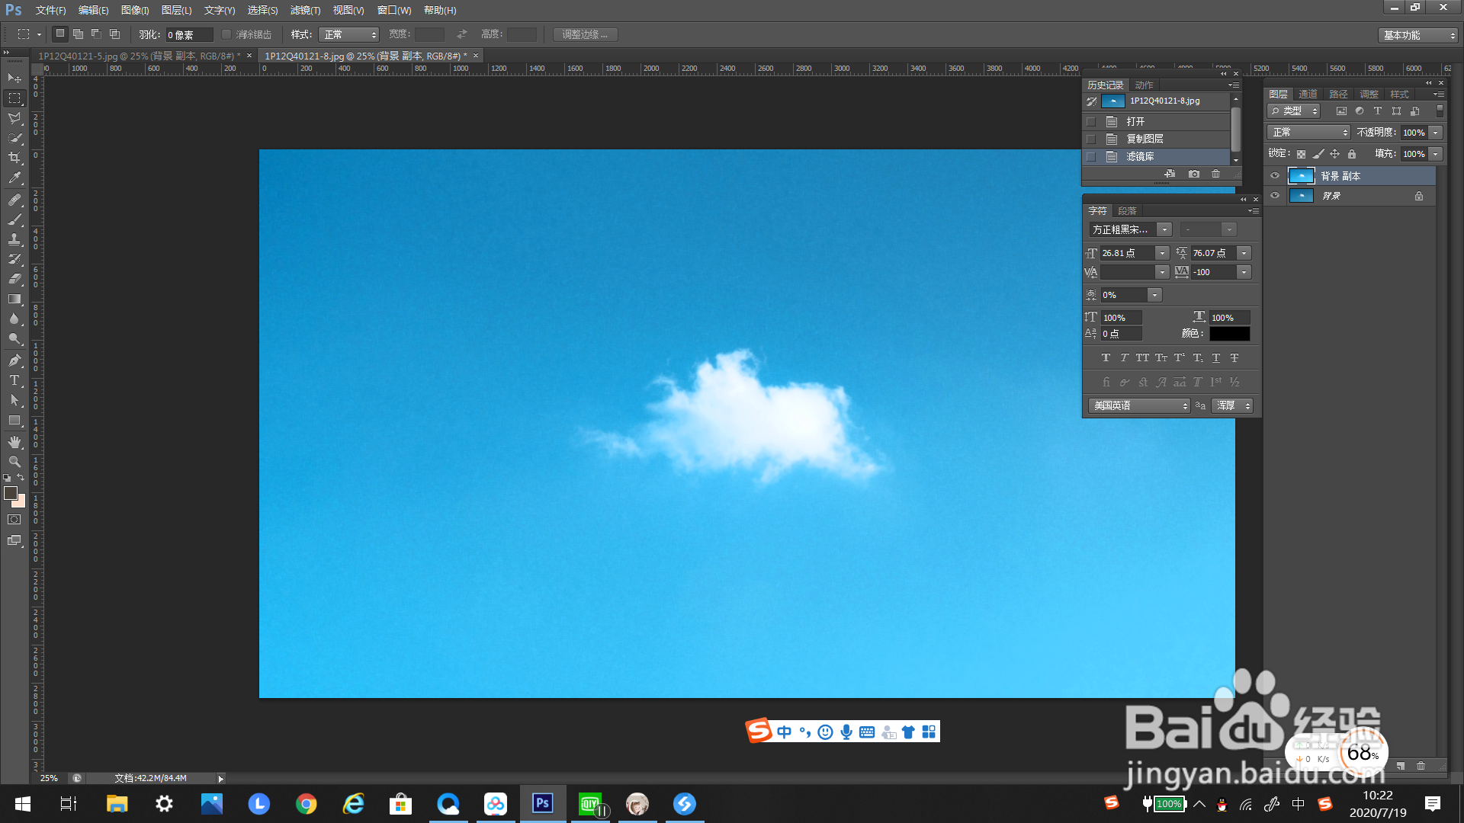Screen dimensions: 1464x823
Task: Select the Pen tool
Action: click(x=14, y=360)
